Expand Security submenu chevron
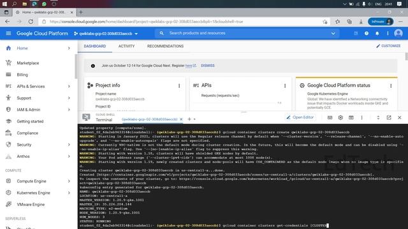Screen dimensions: 408x229 click(x=69, y=144)
